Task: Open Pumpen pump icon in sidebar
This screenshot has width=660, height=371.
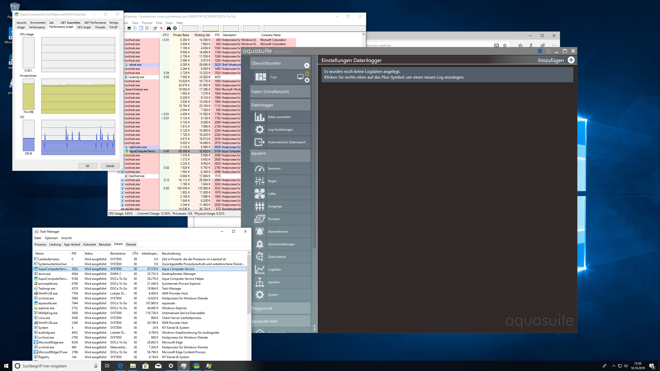Action: pyautogui.click(x=259, y=219)
